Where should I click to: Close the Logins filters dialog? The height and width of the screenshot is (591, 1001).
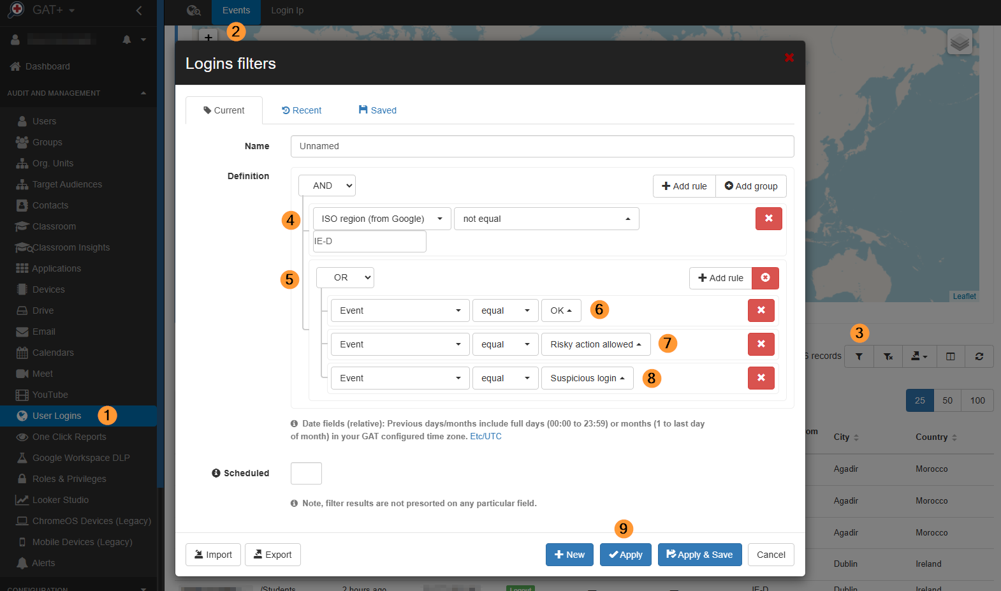(x=789, y=58)
